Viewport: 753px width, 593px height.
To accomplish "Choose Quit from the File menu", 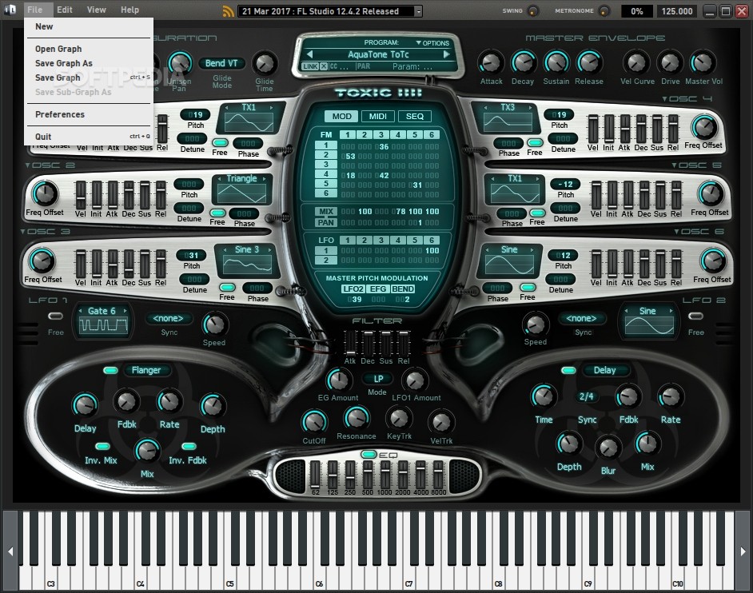I will [x=42, y=137].
